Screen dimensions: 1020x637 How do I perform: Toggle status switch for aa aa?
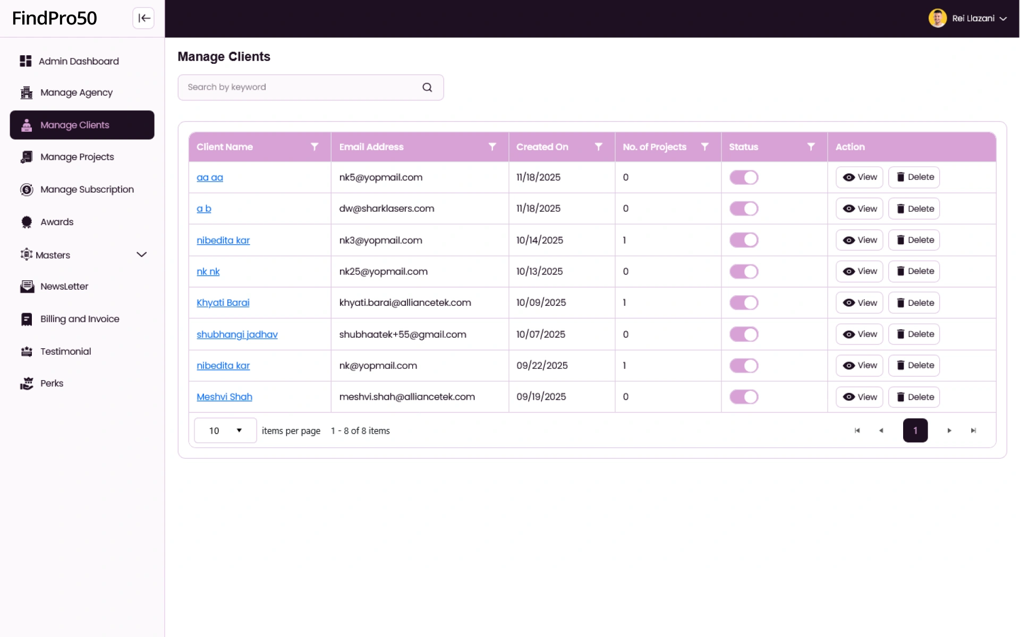(744, 177)
